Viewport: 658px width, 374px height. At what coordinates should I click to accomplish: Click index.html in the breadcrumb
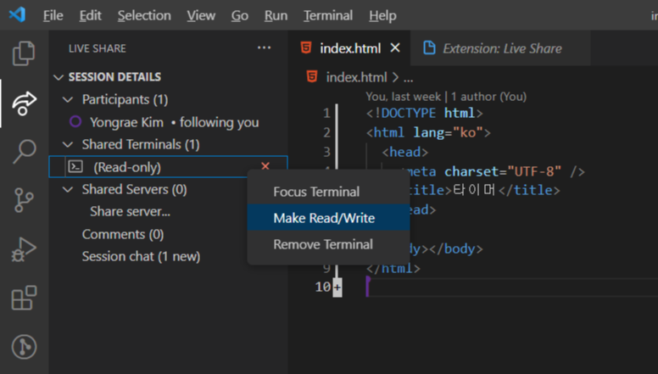pyautogui.click(x=356, y=77)
